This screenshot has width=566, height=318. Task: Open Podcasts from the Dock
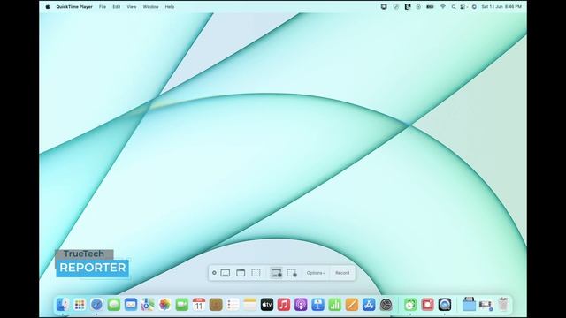[x=301, y=305]
